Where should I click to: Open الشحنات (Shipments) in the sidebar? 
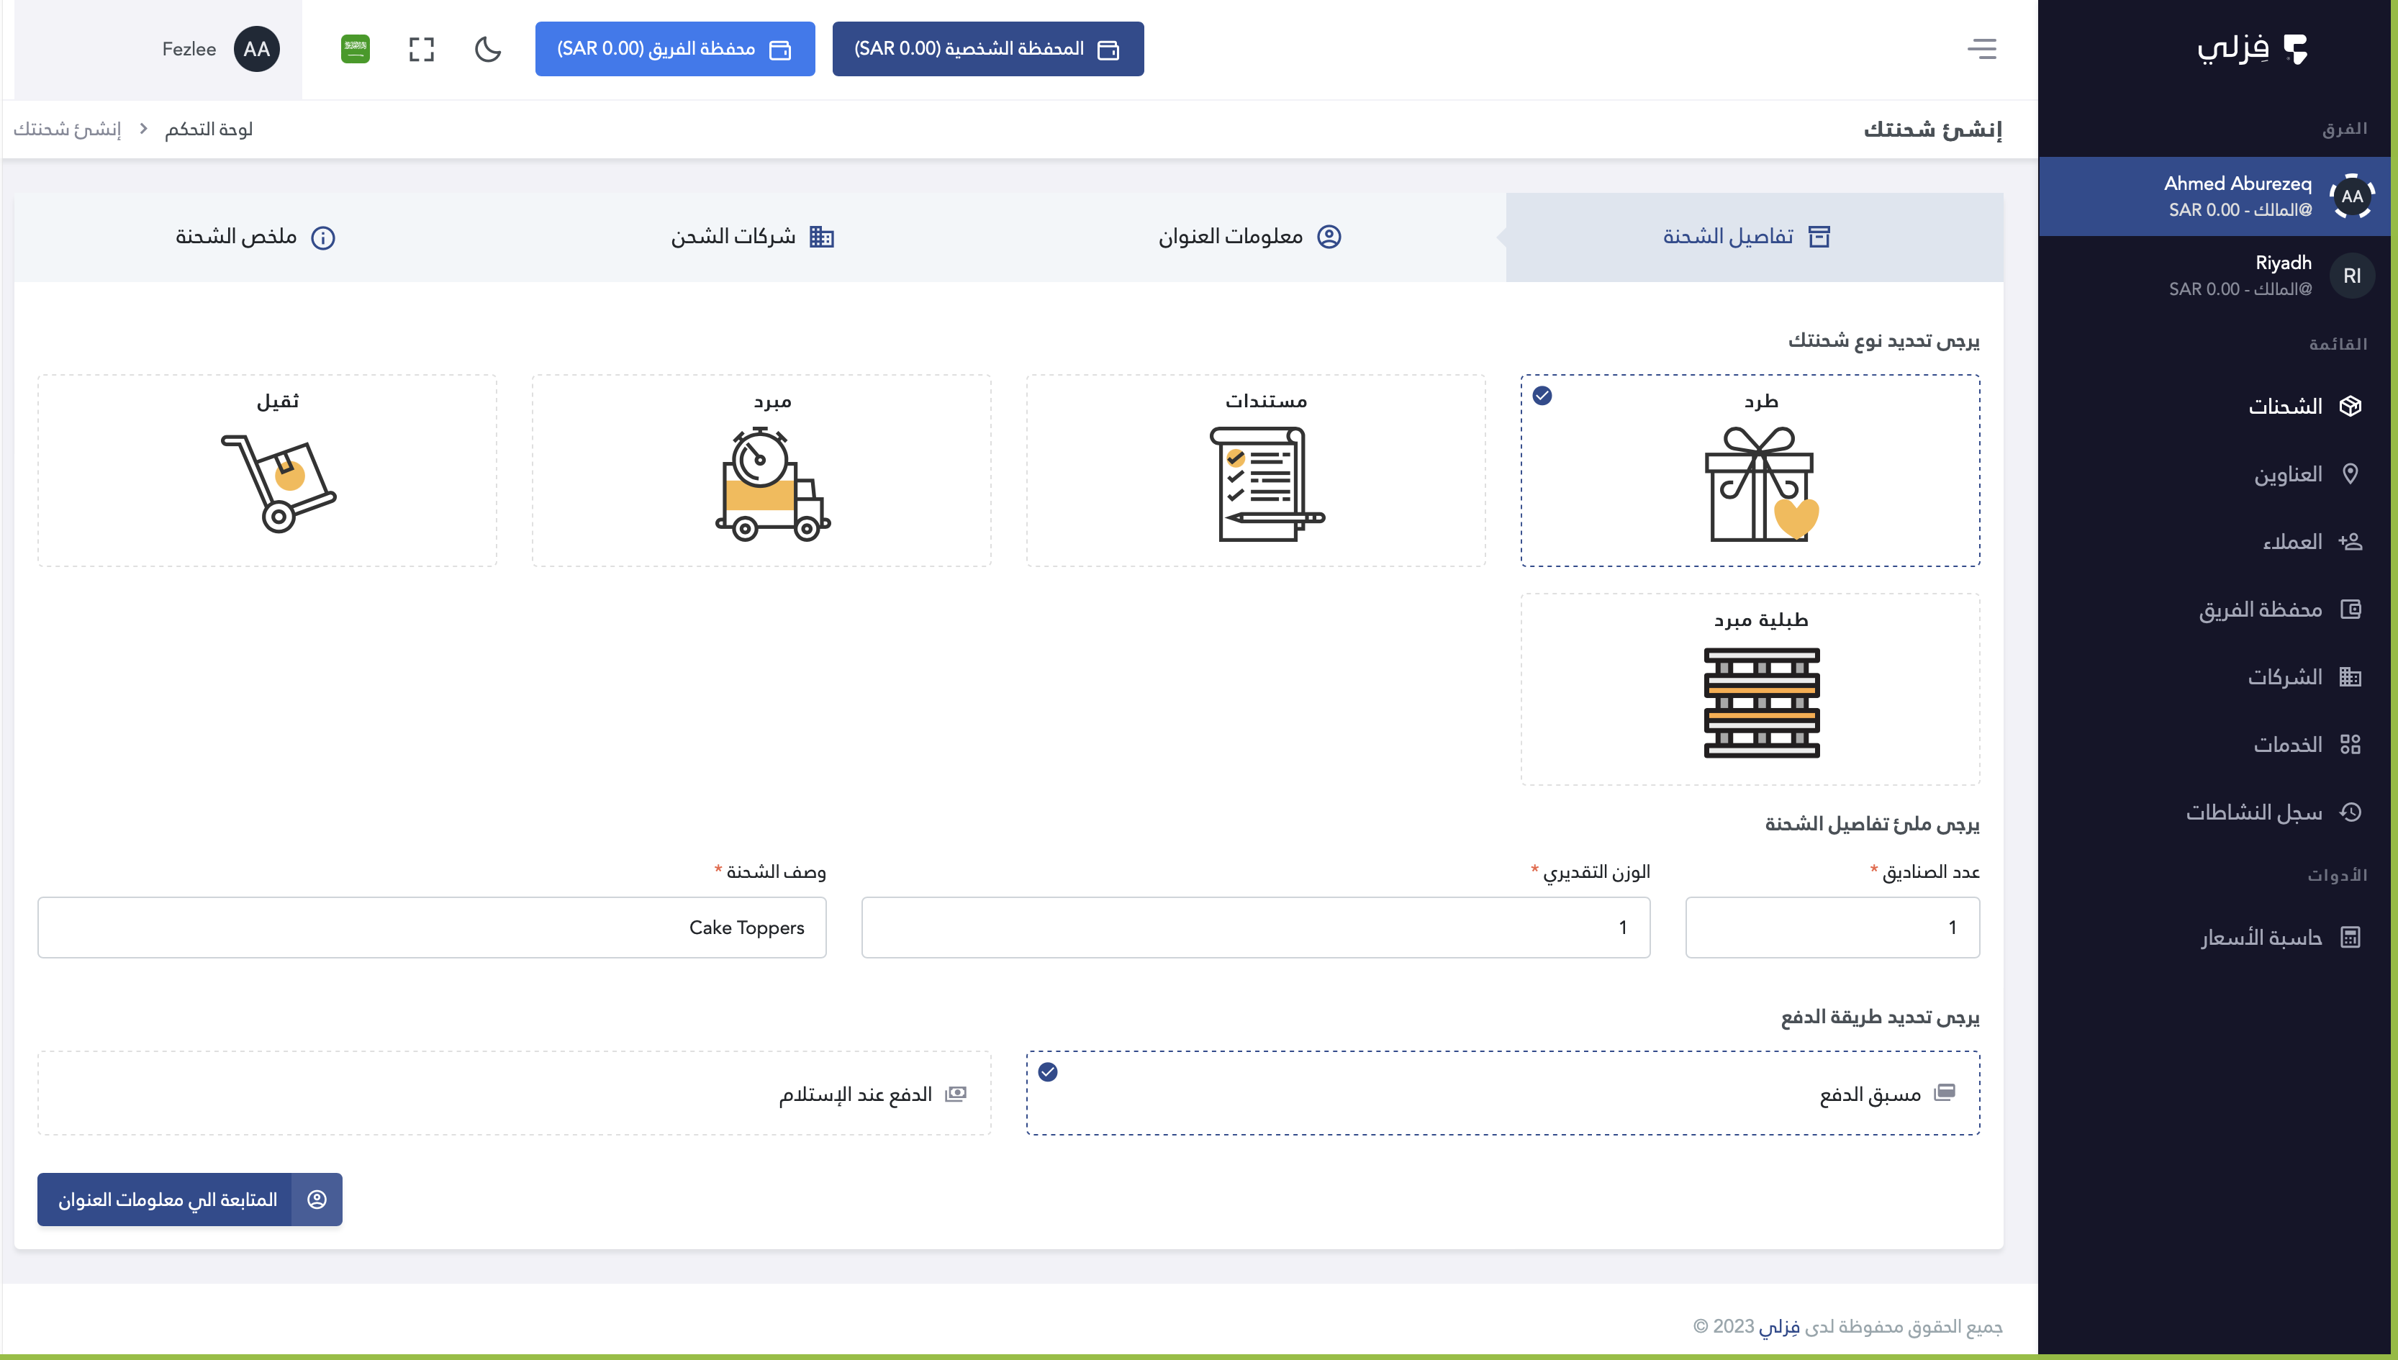pos(2284,407)
